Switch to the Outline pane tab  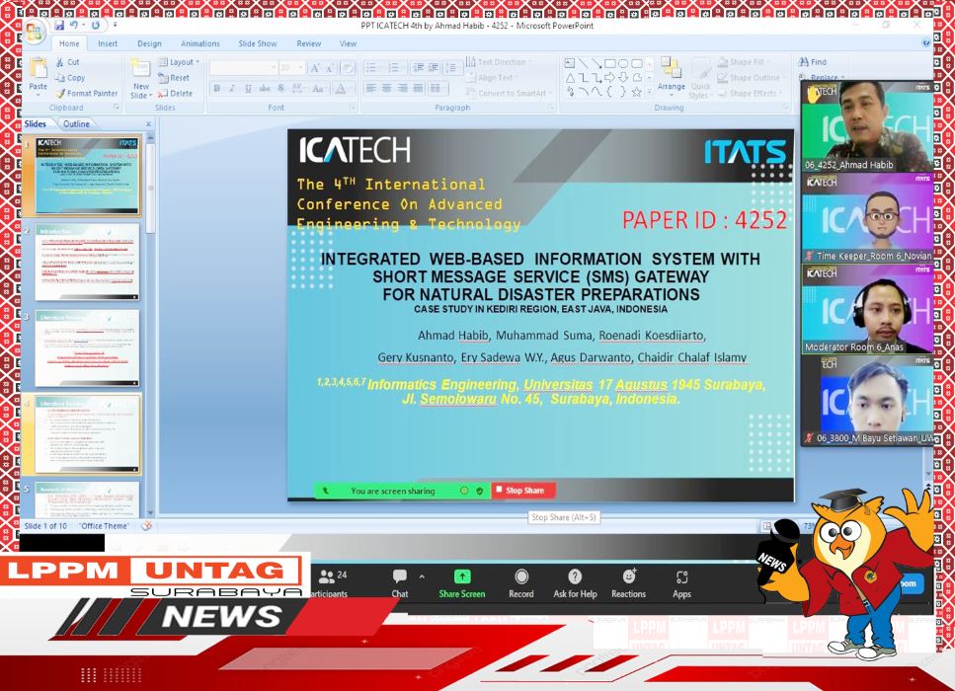pyautogui.click(x=76, y=123)
